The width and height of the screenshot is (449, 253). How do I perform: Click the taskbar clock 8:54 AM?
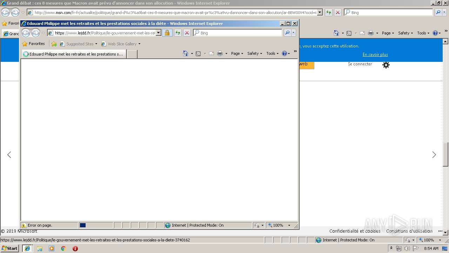click(x=431, y=248)
